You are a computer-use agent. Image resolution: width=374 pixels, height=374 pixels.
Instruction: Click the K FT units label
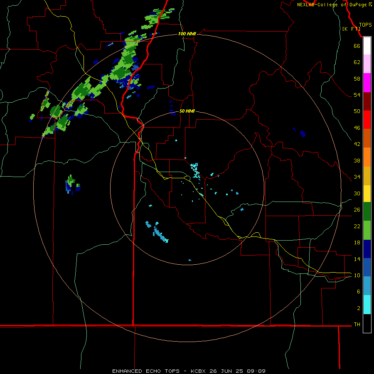point(351,29)
